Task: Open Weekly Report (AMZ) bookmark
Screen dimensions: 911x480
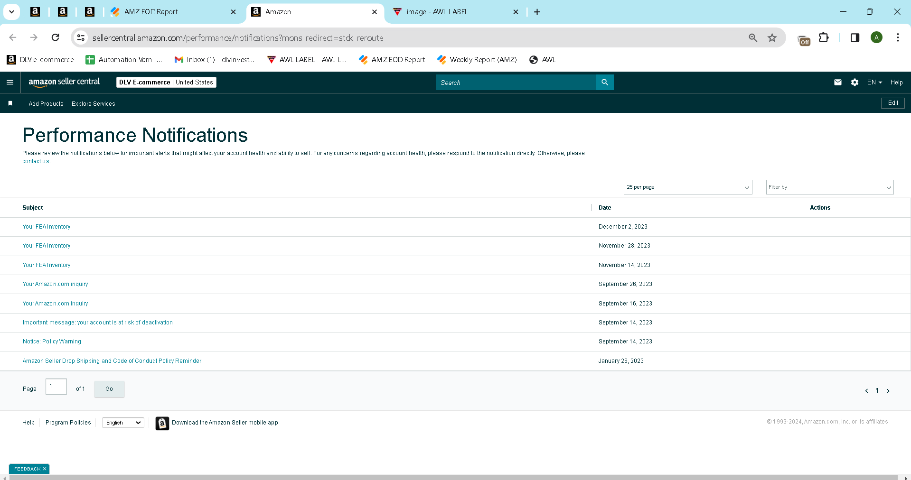Action: coord(477,60)
